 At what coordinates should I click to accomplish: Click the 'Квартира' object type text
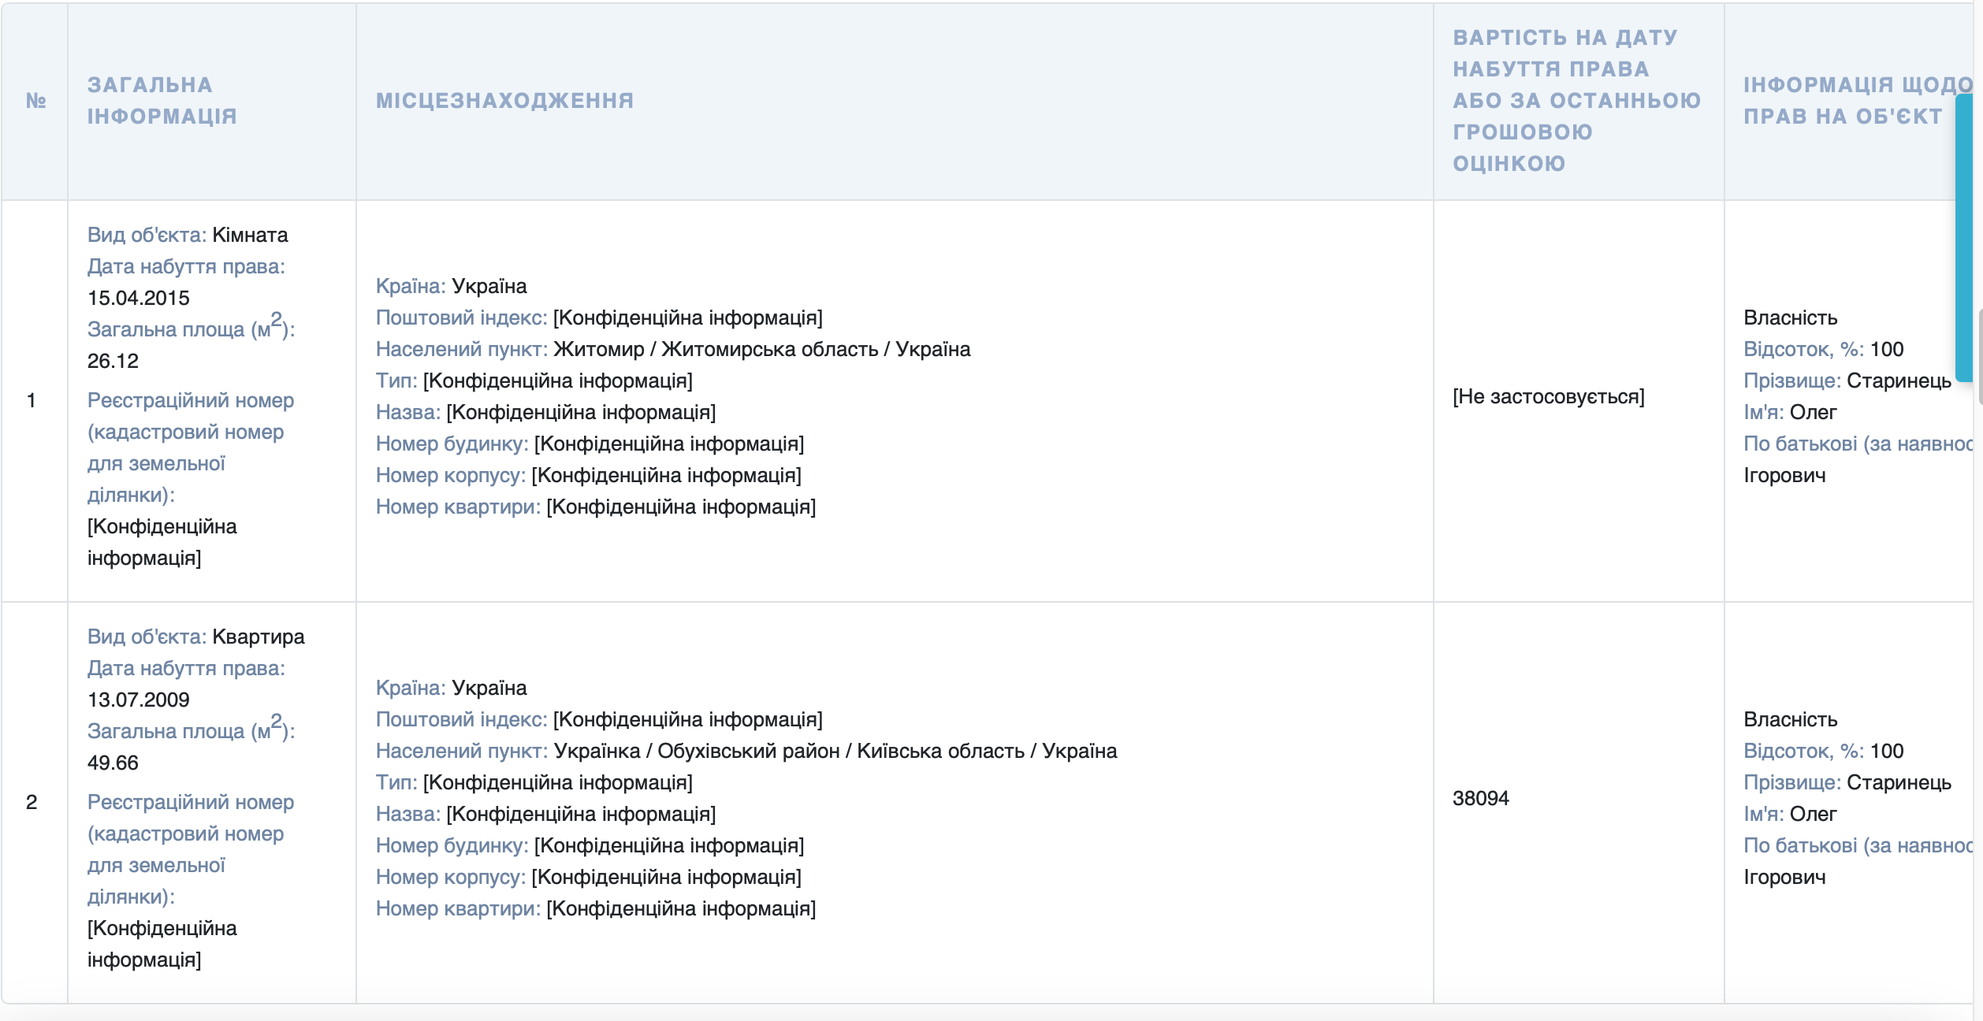(259, 637)
